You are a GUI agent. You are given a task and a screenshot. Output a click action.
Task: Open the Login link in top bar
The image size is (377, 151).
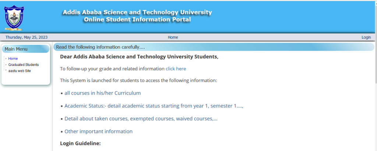(366, 37)
